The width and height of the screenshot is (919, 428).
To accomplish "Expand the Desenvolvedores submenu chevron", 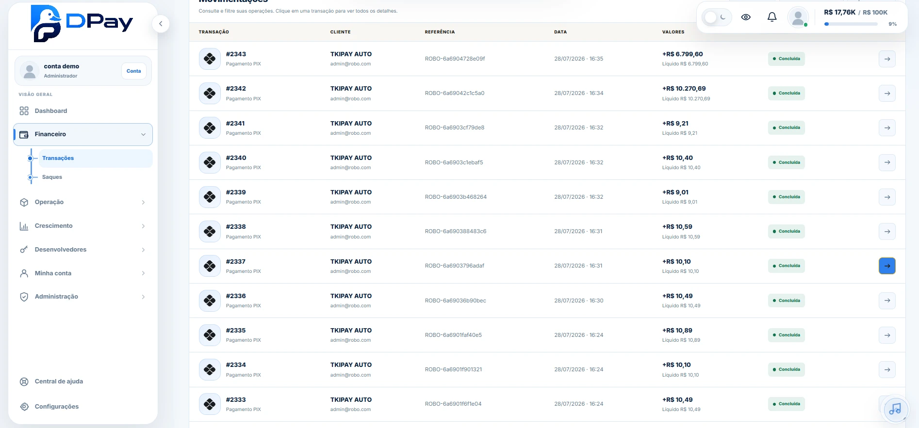I will point(143,250).
